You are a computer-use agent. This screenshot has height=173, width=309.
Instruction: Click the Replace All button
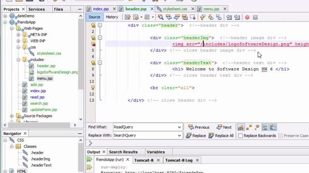coord(221,136)
